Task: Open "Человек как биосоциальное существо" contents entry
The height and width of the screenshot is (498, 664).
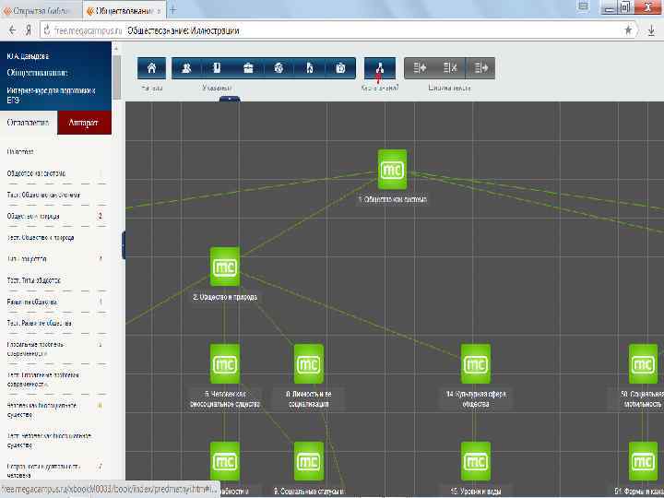Action: tap(41, 409)
